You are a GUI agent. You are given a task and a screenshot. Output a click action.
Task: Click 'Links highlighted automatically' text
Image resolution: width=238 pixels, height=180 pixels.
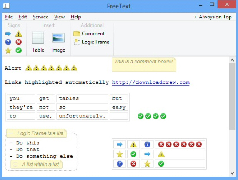click(x=57, y=82)
